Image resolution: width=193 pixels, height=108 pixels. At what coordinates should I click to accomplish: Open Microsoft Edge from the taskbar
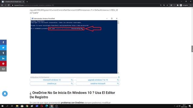pos(47,106)
